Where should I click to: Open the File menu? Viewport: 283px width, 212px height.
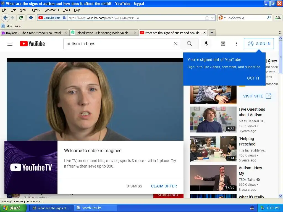tap(4, 10)
